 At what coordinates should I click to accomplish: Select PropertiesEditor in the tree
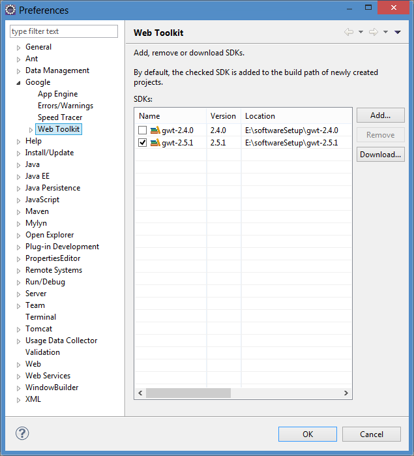tap(53, 258)
